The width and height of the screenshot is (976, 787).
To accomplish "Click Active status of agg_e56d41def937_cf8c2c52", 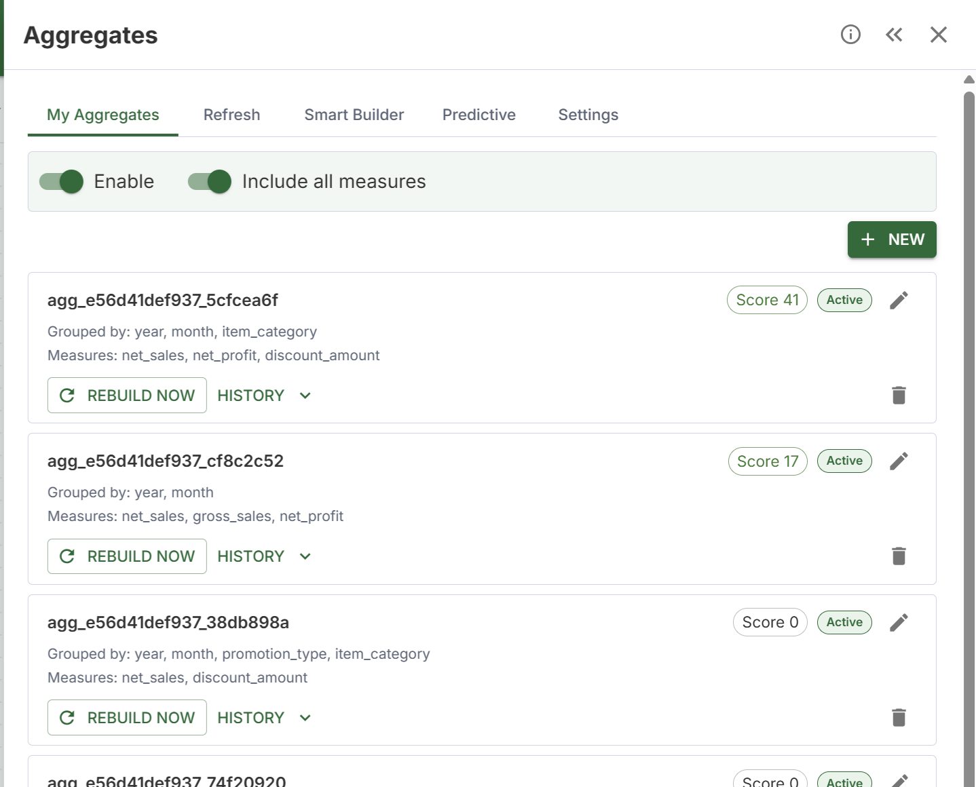I will [x=844, y=461].
